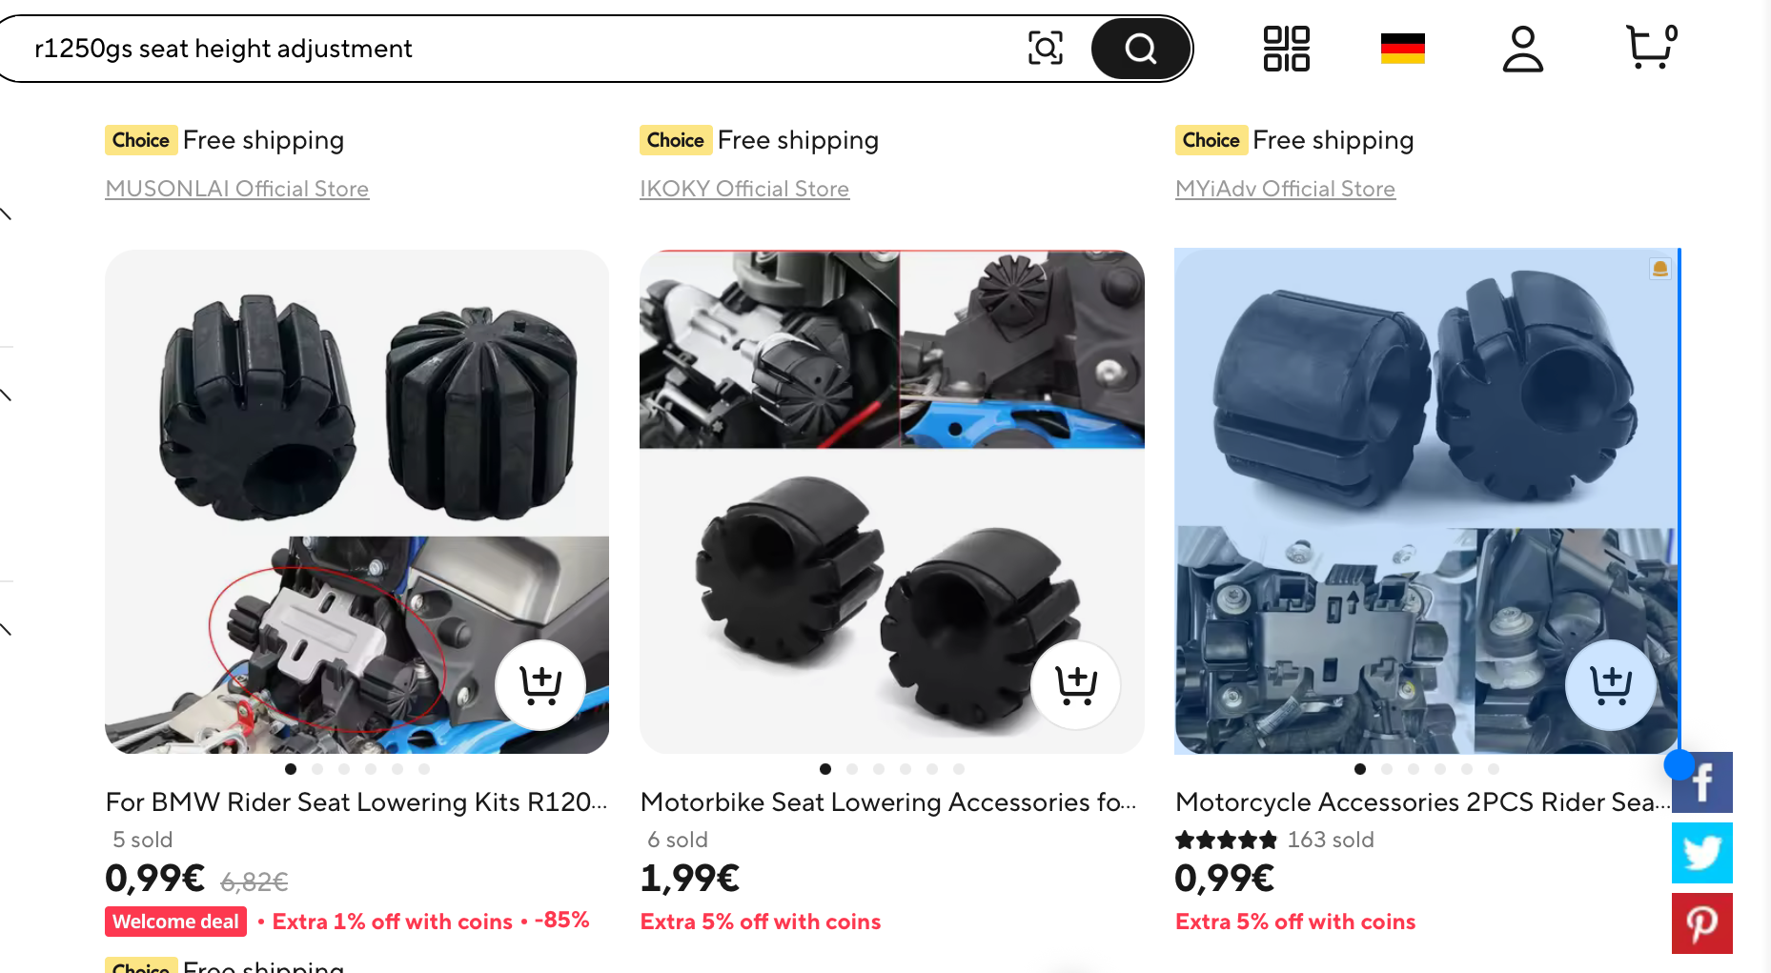Open the QR code app download icon
Viewport: 1771px width, 973px height.
pyautogui.click(x=1286, y=49)
